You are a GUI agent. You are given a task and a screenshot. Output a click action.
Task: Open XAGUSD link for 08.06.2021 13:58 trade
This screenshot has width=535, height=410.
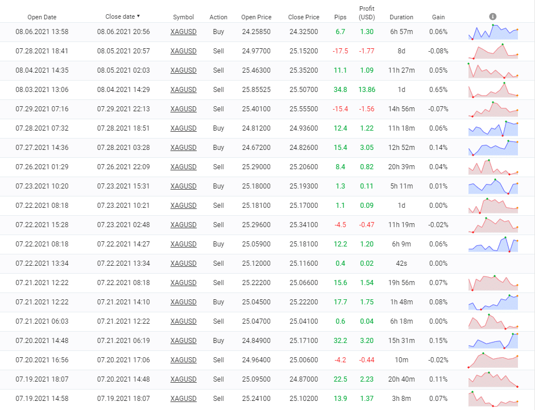pyautogui.click(x=183, y=32)
